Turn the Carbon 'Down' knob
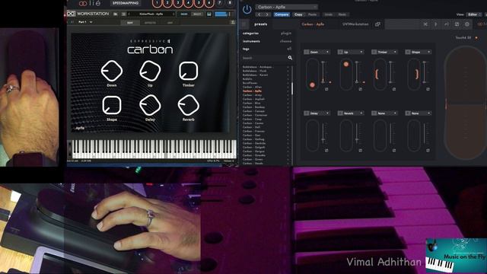 [x=112, y=71]
